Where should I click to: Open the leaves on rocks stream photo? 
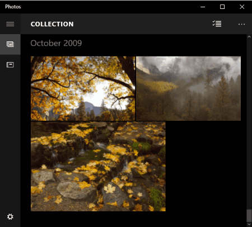pyautogui.click(x=98, y=167)
